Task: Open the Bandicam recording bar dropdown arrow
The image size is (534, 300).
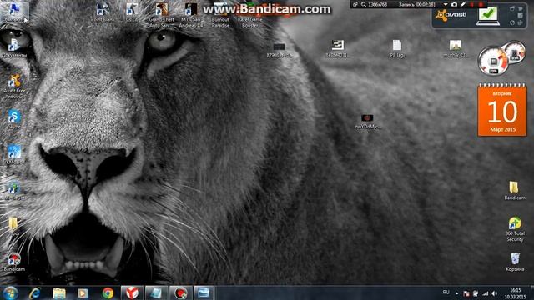Action: point(446,4)
